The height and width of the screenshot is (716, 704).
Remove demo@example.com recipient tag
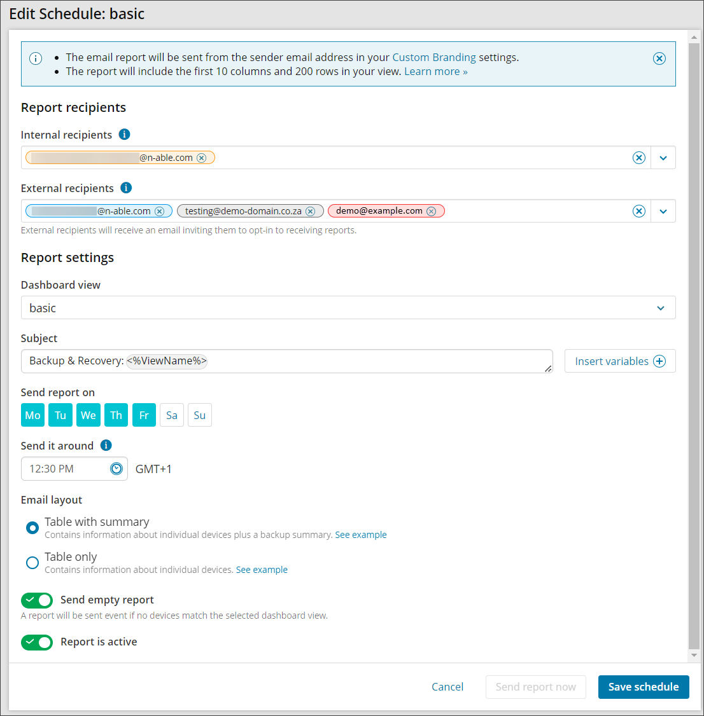[432, 211]
